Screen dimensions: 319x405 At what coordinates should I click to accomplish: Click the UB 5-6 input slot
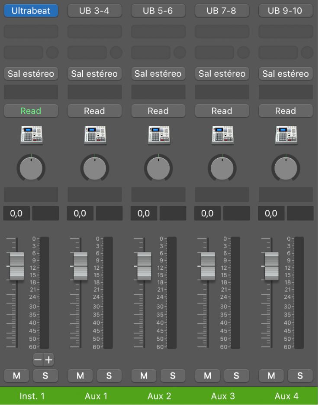click(158, 10)
